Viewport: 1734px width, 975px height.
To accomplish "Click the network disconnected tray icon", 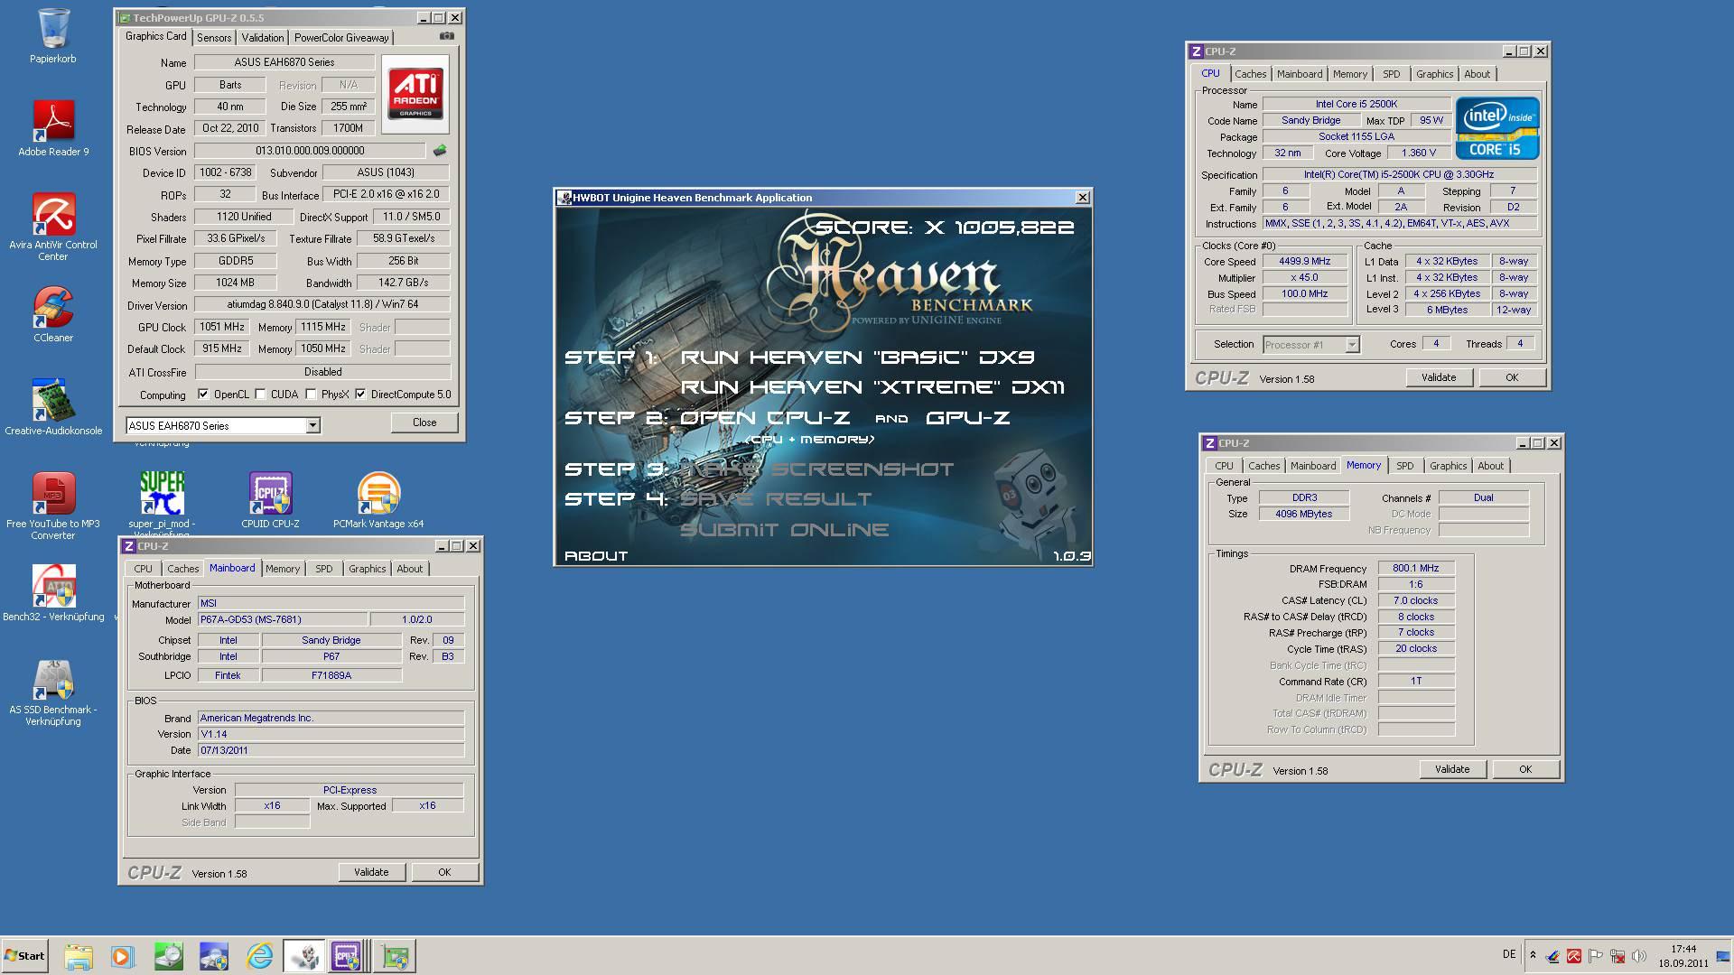I will 1617,956.
